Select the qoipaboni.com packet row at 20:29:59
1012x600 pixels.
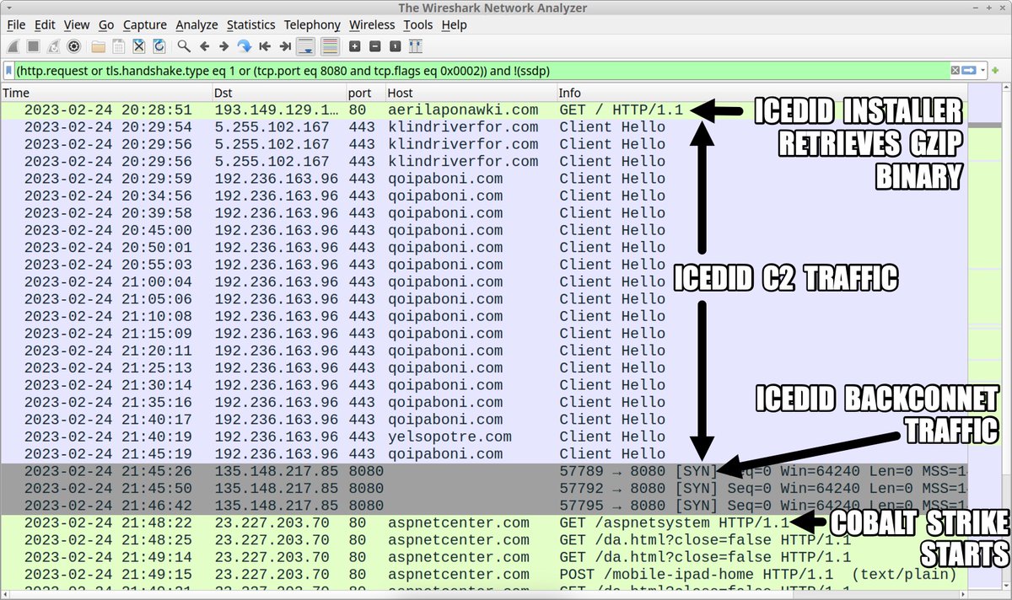tap(337, 179)
